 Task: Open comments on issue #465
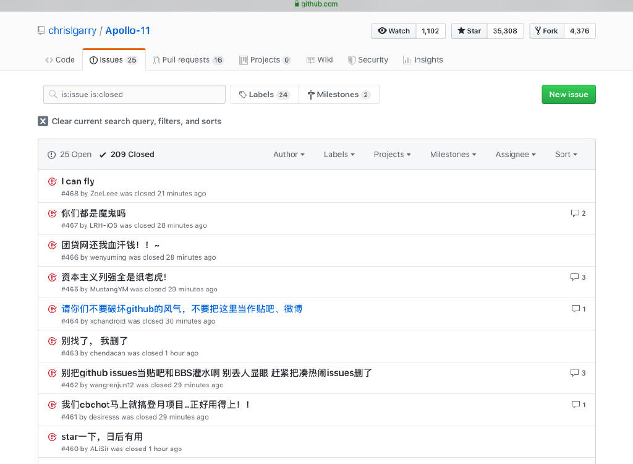click(578, 277)
